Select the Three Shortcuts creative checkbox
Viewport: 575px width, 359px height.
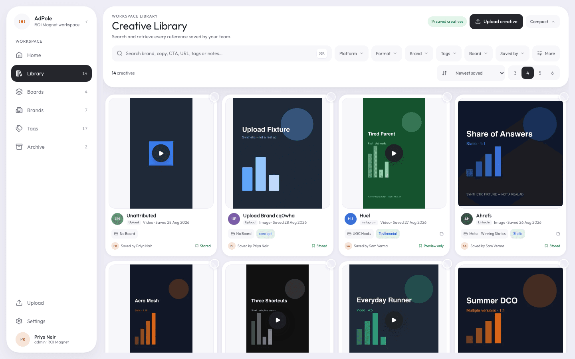tap(331, 263)
